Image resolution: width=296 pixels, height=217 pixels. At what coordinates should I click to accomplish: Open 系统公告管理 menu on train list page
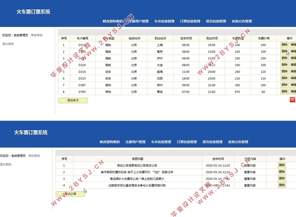coord(242,21)
